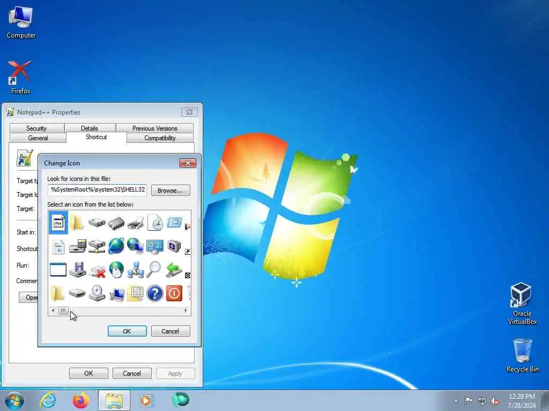Select the Oracle VirtualBox desktop shortcut
This screenshot has height=411, width=549.
[x=522, y=303]
